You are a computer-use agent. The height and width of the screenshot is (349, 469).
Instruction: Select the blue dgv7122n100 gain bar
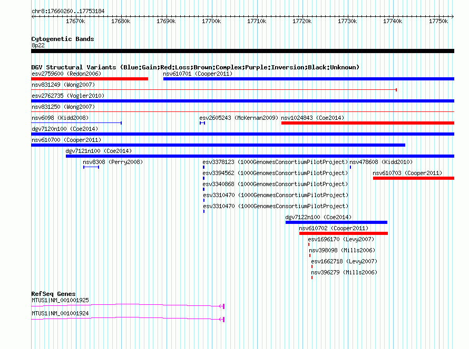[337, 222]
